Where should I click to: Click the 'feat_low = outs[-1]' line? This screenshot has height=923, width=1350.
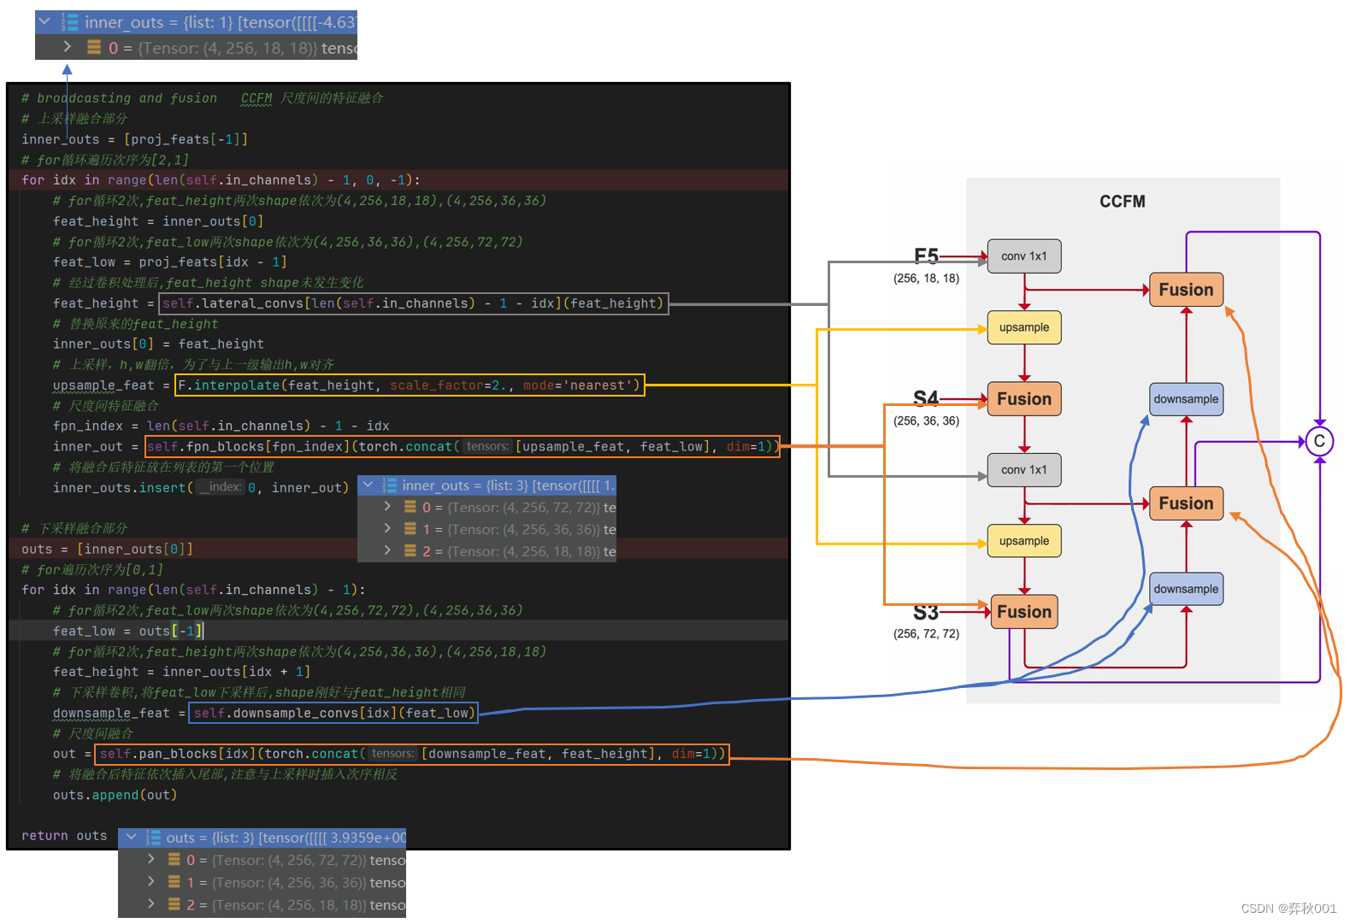(x=128, y=631)
